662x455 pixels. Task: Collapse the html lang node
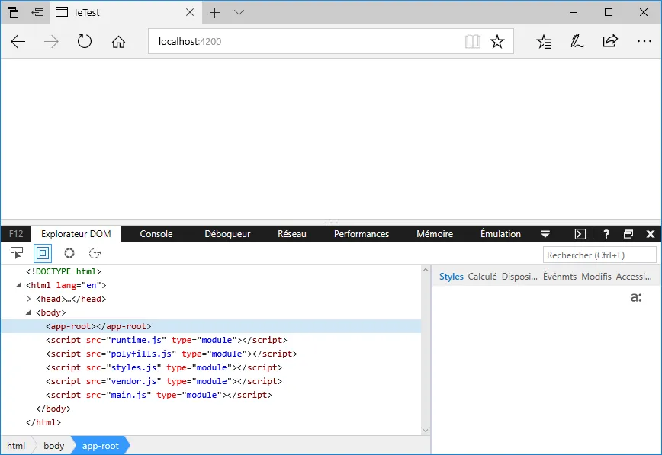[18, 285]
